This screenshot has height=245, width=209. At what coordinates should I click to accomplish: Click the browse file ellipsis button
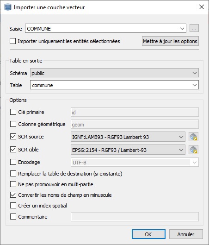click(194, 28)
